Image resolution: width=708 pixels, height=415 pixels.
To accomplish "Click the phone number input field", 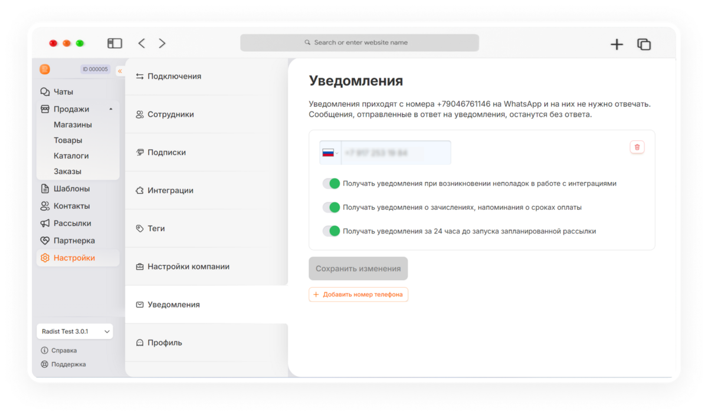I will tap(396, 153).
